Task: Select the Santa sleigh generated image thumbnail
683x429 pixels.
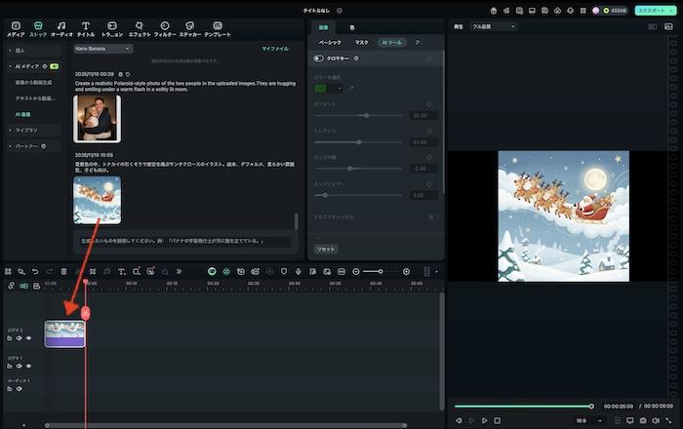Action: coord(97,199)
